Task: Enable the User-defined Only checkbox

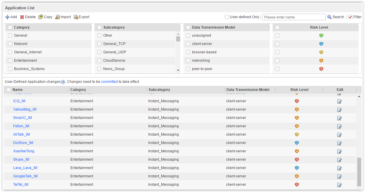Action: click(x=227, y=17)
